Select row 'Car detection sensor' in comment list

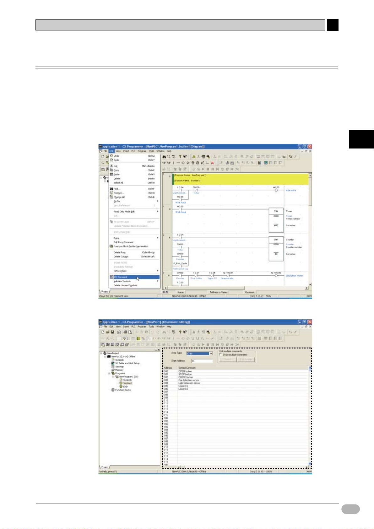click(x=236, y=380)
